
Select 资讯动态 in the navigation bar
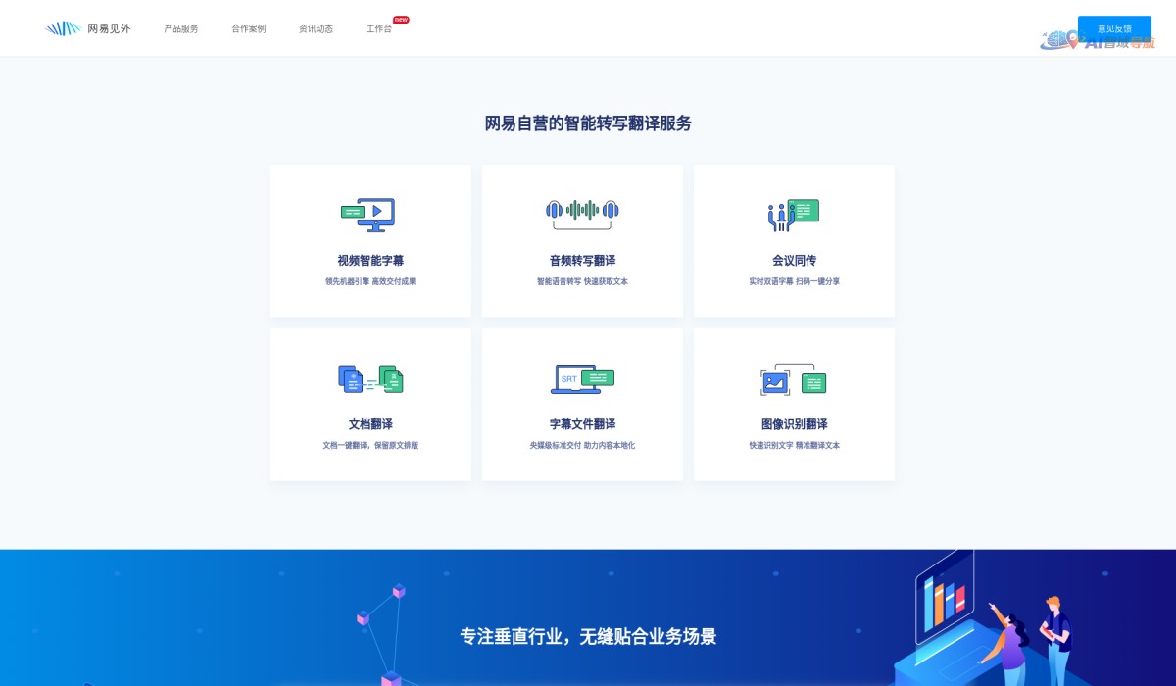tap(314, 28)
